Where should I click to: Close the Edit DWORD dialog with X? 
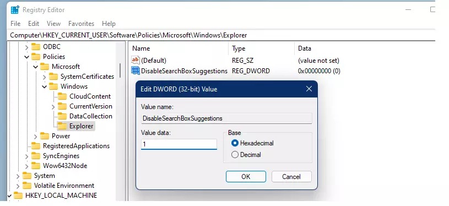pos(309,89)
